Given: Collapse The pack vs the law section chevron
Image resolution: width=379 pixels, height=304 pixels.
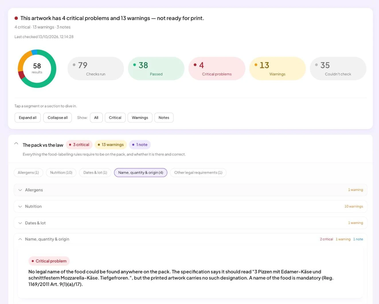Looking at the screenshot, I should point(16,143).
